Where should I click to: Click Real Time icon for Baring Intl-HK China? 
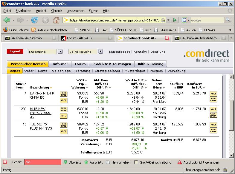coord(63,94)
